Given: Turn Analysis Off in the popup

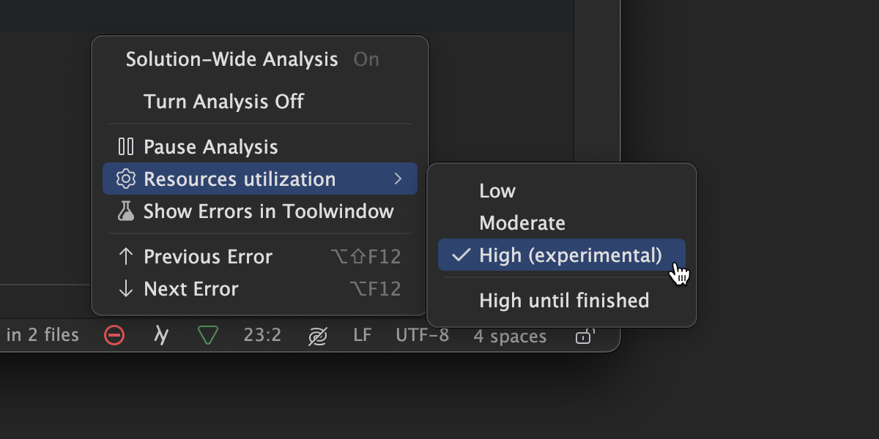Looking at the screenshot, I should [223, 102].
